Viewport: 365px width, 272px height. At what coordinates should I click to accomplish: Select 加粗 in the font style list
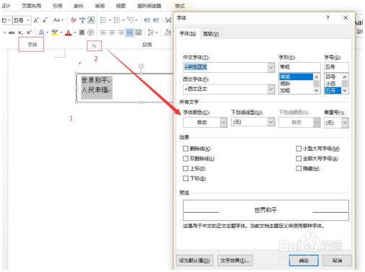(x=285, y=90)
